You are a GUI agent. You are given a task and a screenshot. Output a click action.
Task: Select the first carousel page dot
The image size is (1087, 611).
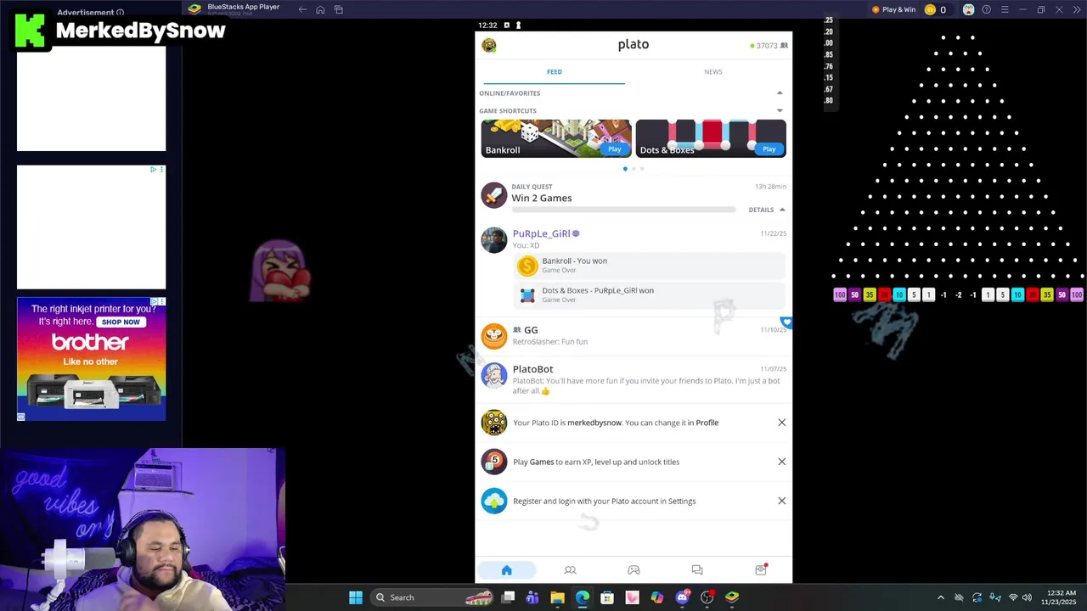coord(626,169)
